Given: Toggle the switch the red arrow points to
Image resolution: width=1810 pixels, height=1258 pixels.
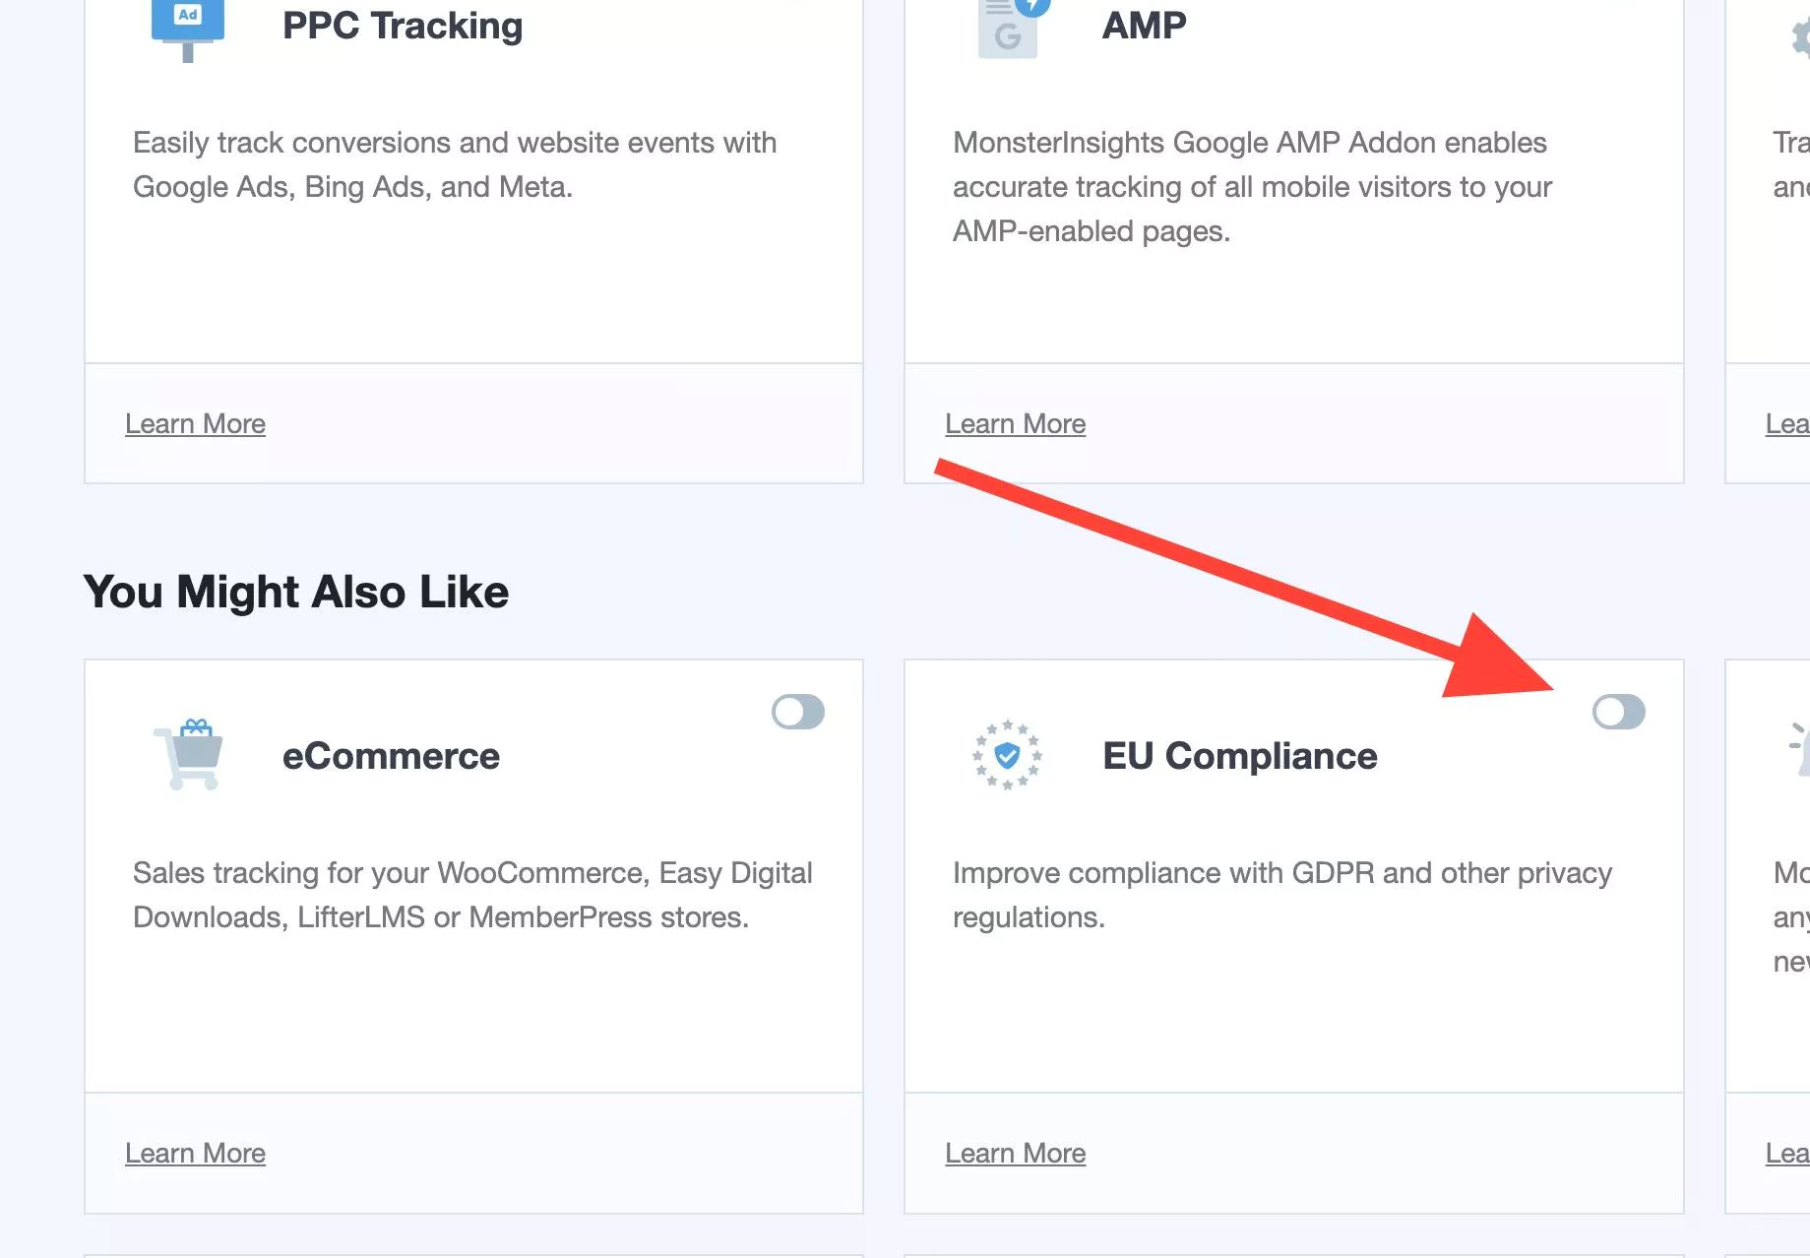Looking at the screenshot, I should (x=1619, y=714).
